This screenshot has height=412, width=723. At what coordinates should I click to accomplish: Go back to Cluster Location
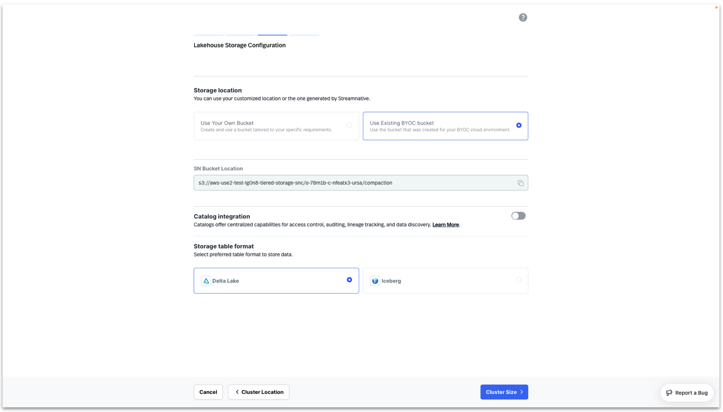(x=258, y=392)
